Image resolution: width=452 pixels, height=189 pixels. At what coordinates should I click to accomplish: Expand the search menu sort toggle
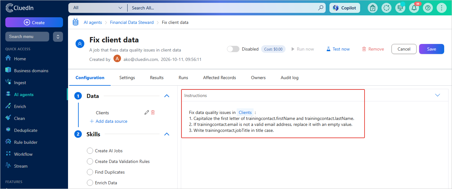coord(58,36)
